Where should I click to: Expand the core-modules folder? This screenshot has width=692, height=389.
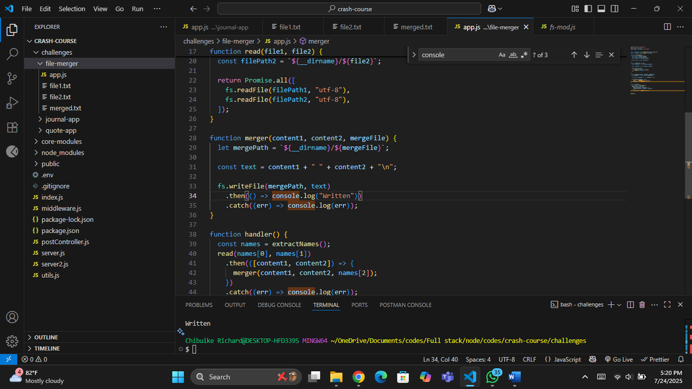coord(36,141)
